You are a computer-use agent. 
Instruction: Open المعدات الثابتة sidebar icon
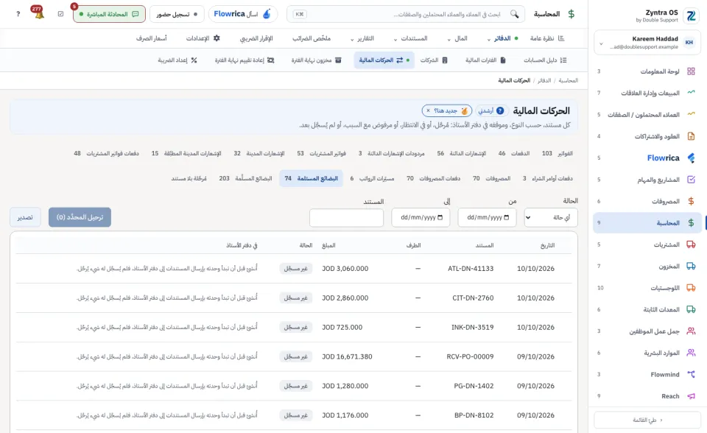tap(691, 309)
